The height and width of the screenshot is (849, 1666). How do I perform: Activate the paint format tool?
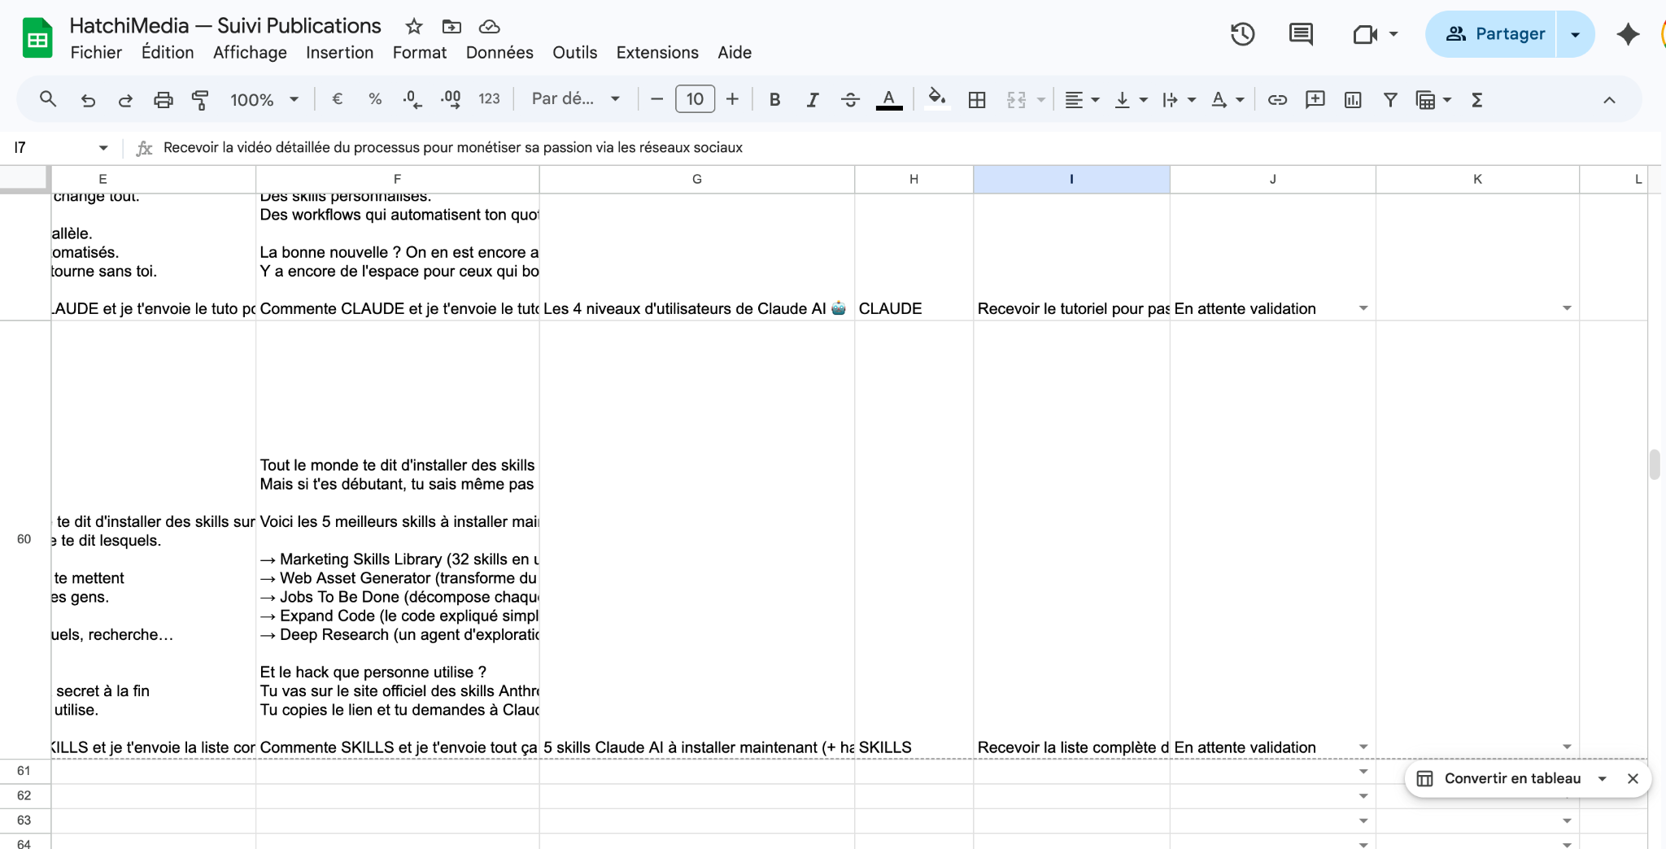pyautogui.click(x=200, y=99)
